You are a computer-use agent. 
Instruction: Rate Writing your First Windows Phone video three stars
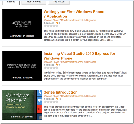(51, 26)
